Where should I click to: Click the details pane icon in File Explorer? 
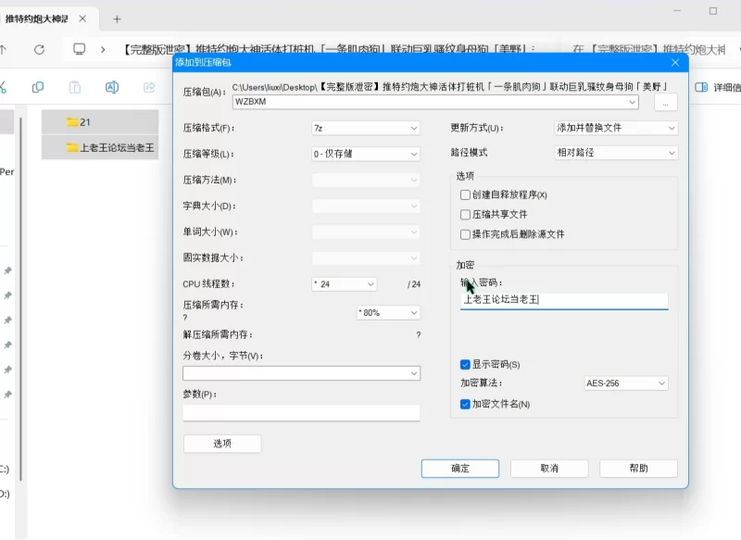coord(701,87)
